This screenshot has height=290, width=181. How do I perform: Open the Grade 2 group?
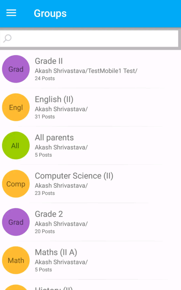tap(91, 222)
